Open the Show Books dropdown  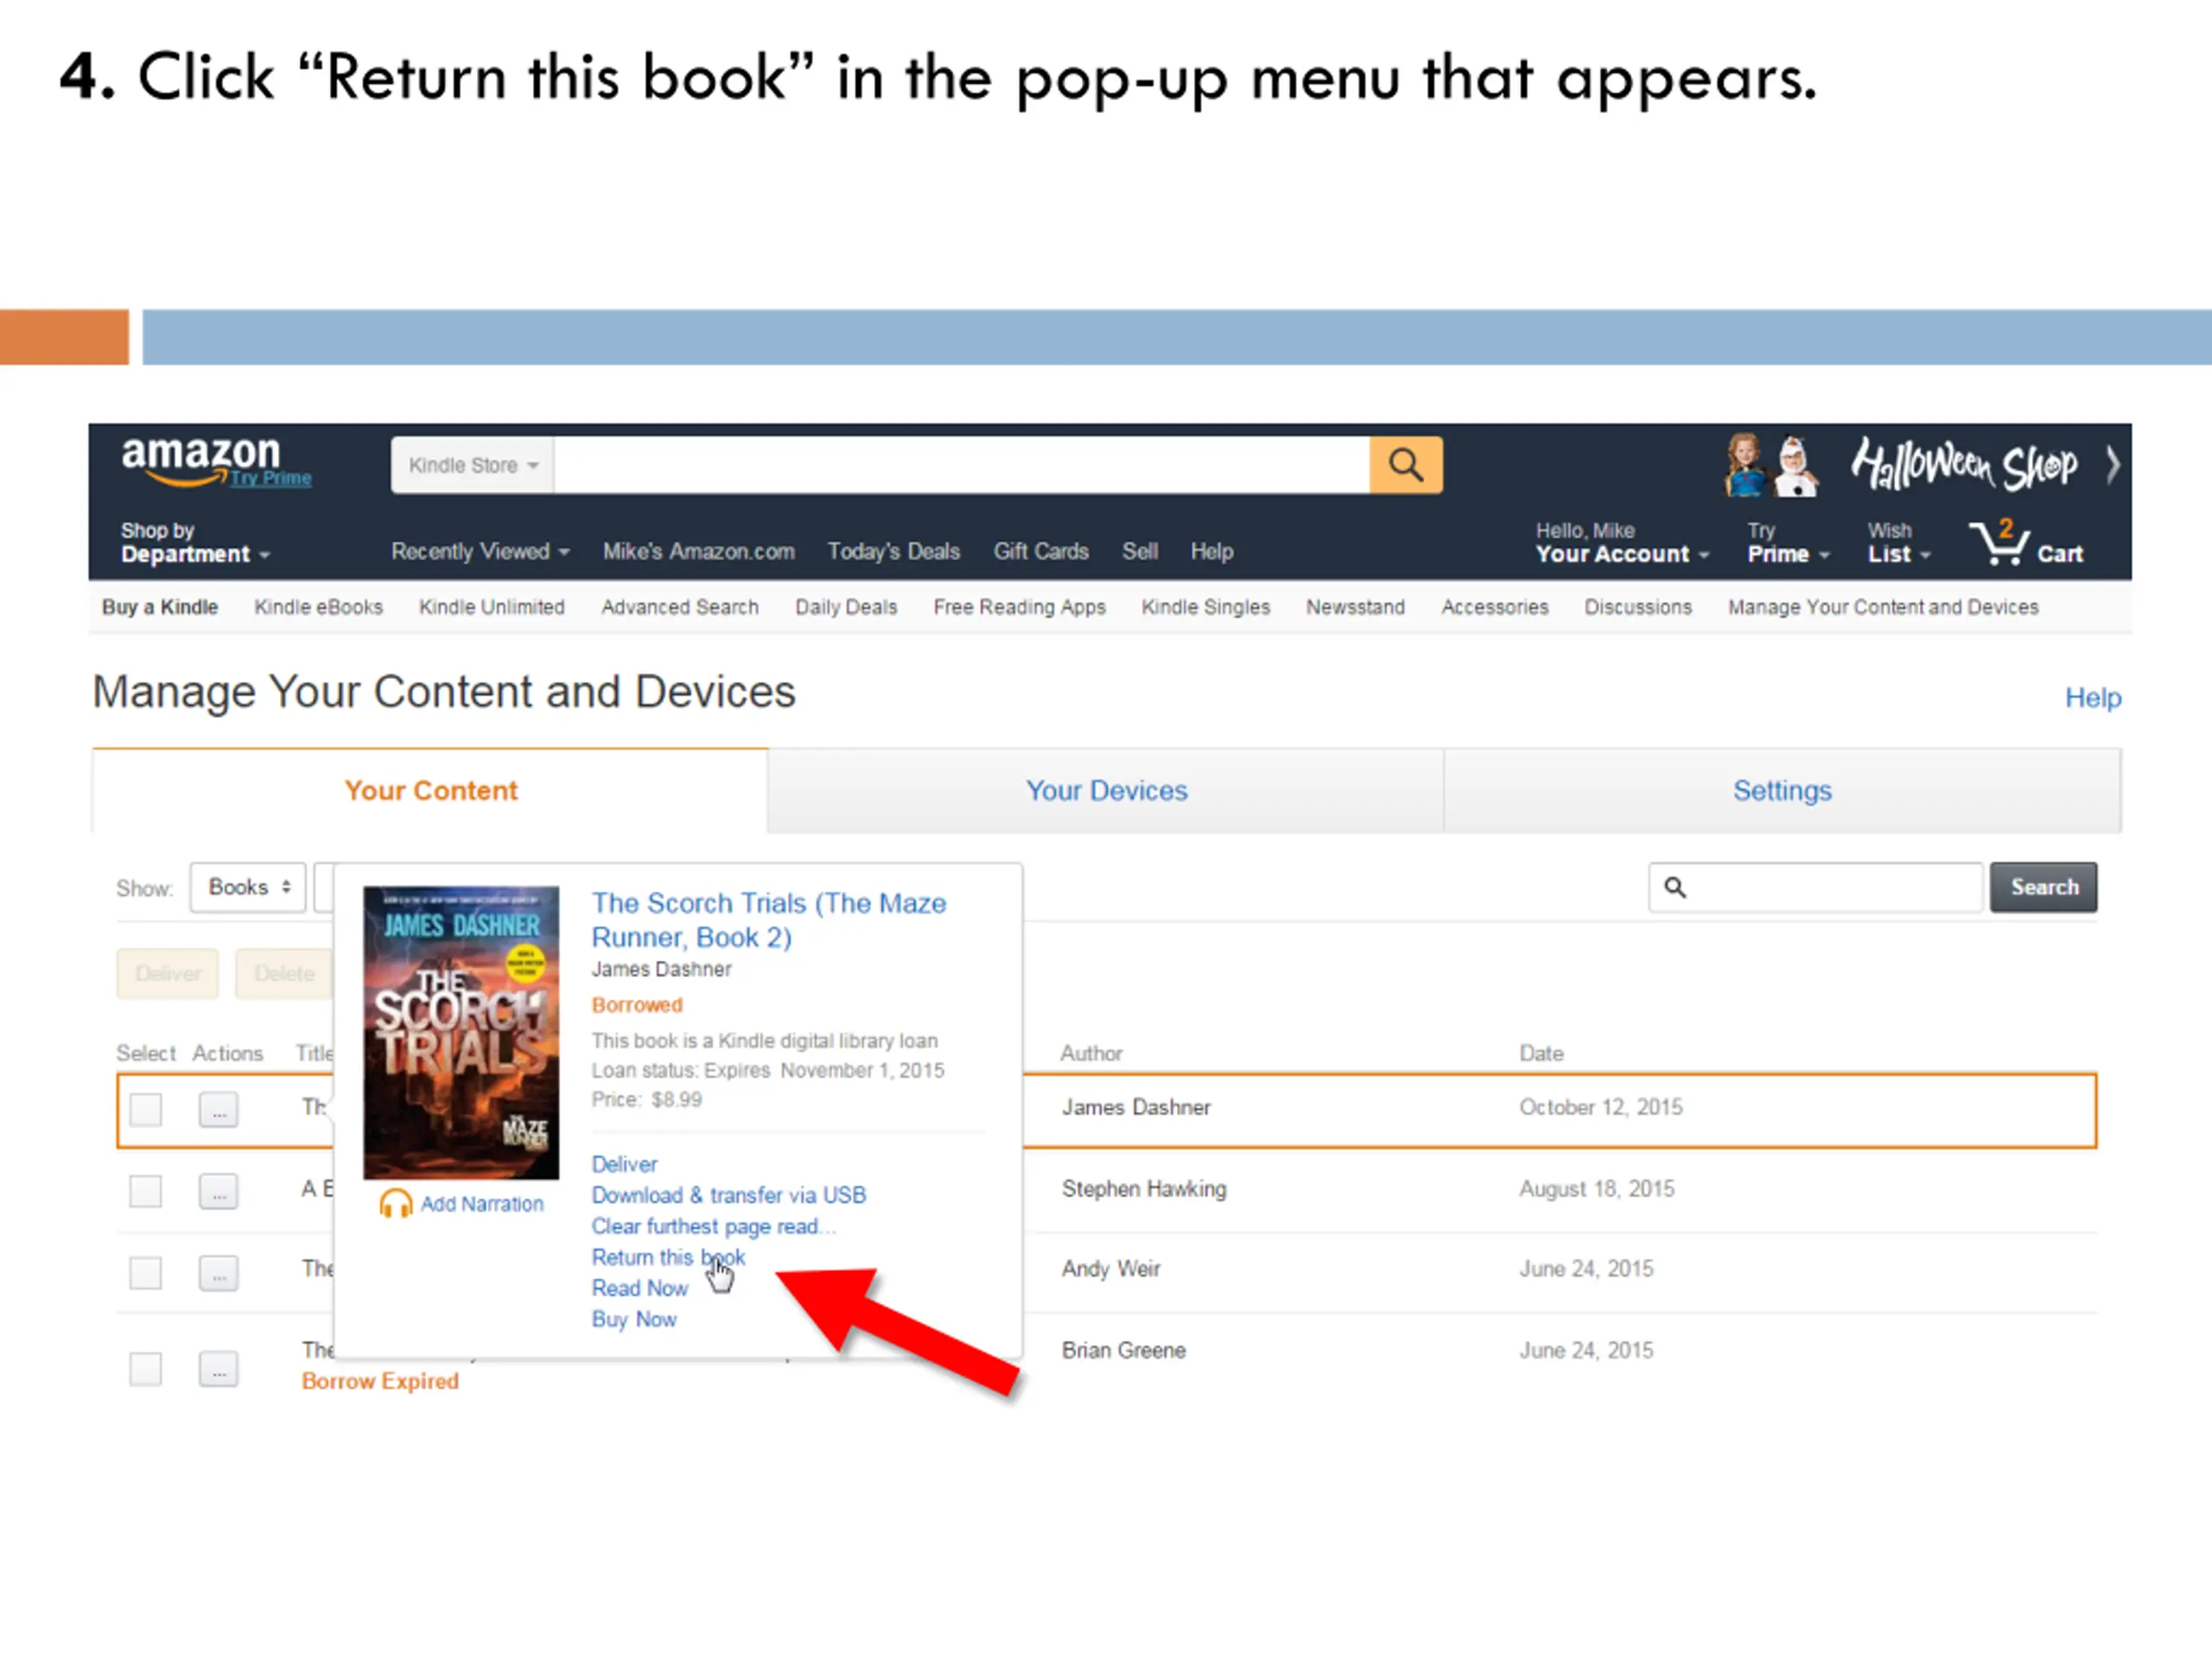[248, 887]
